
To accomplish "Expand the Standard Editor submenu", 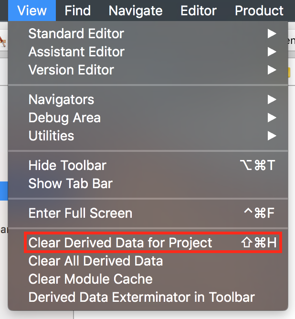I will (x=76, y=34).
